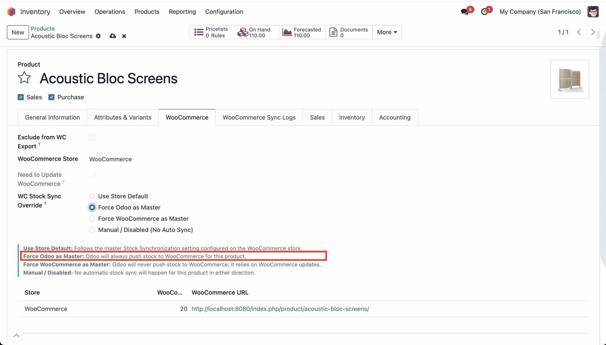Open On Hand 110.00 stock button
The image size is (606, 345).
(x=257, y=32)
